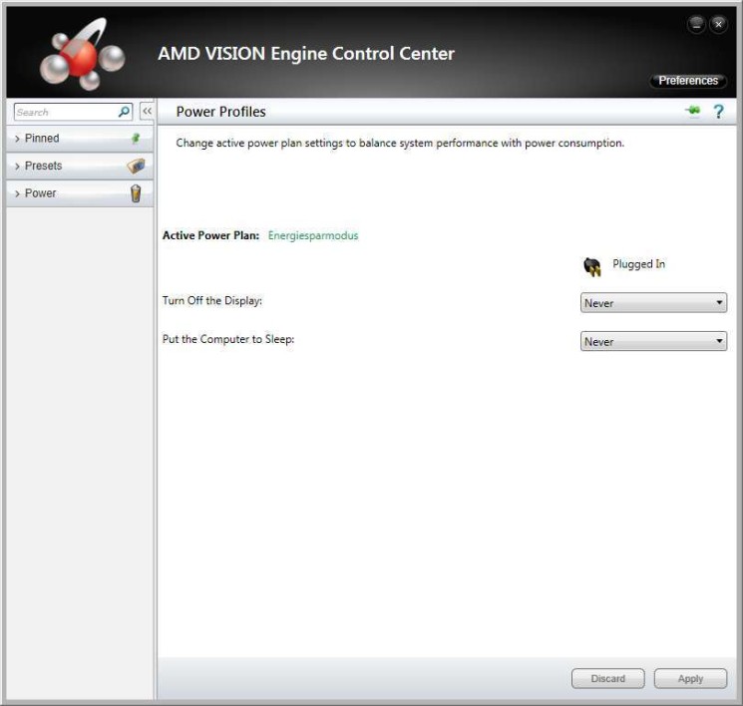Click the AMD VISION Engine Control Center title

pos(306,54)
